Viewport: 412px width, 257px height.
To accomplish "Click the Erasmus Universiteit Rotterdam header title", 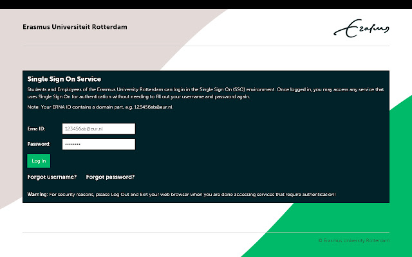I will 75,28.
